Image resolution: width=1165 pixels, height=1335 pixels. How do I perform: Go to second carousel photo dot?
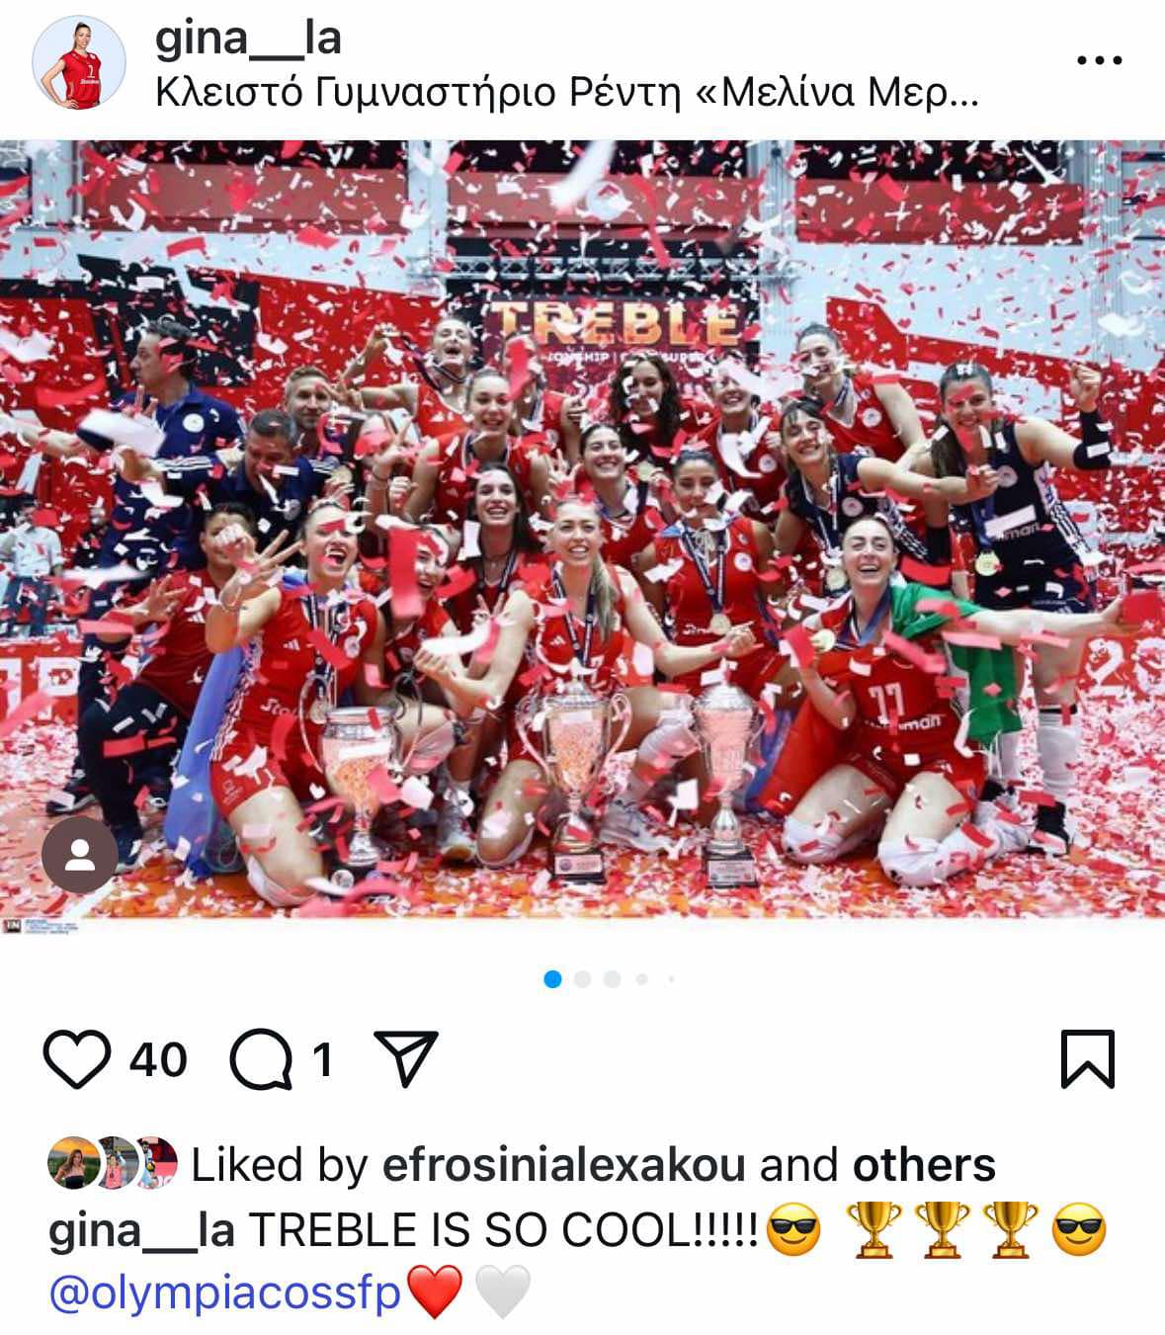click(x=582, y=979)
